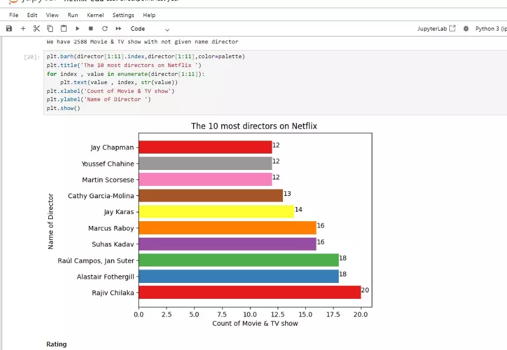Expand the chevron next to Code selector
This screenshot has width=507, height=350.
click(166, 28)
